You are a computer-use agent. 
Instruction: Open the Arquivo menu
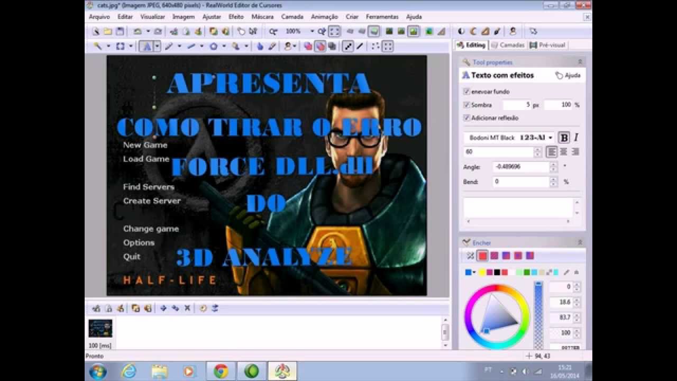pos(99,17)
